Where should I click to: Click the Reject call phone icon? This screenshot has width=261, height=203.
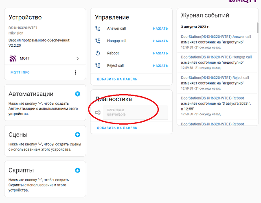pyautogui.click(x=98, y=65)
